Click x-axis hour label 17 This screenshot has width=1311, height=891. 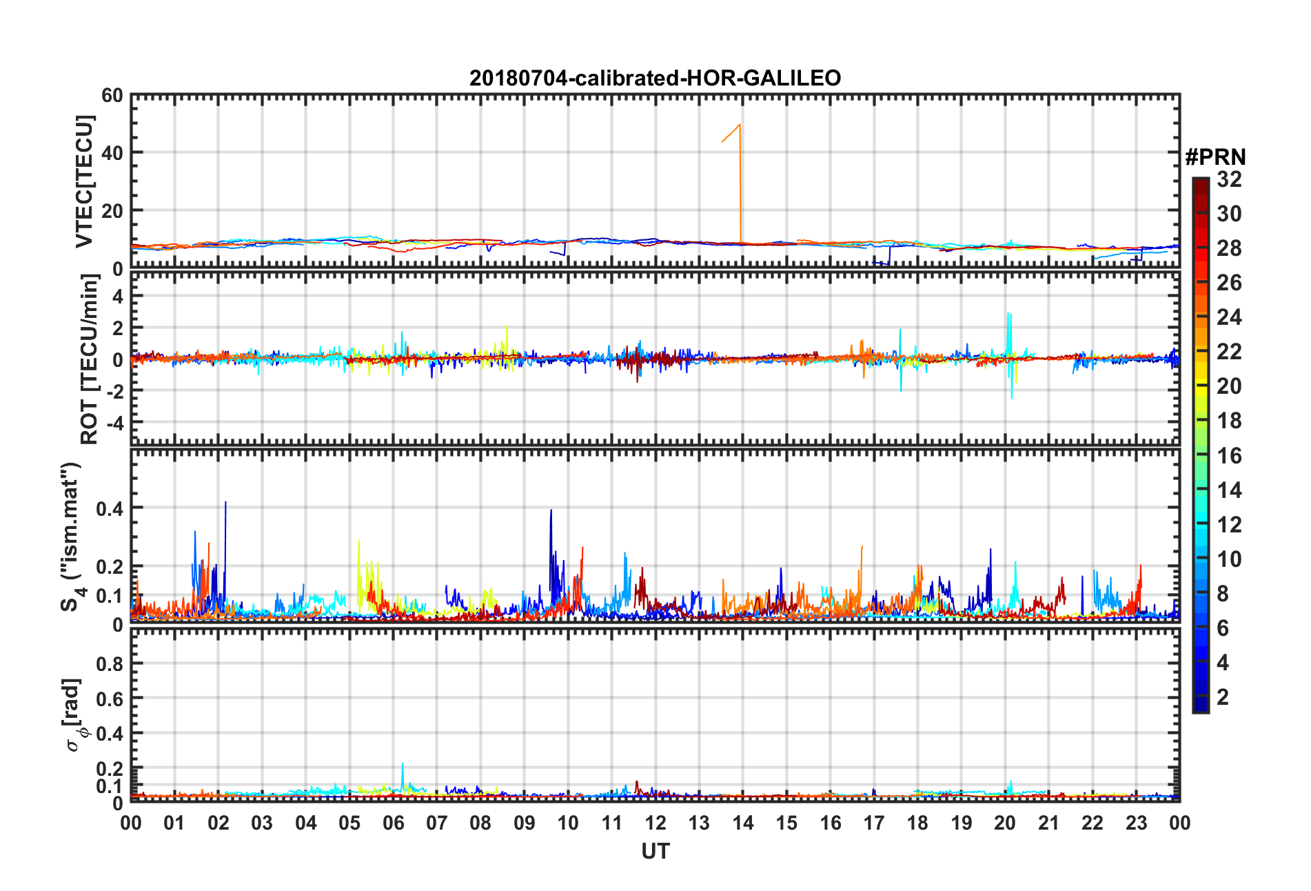(x=874, y=823)
